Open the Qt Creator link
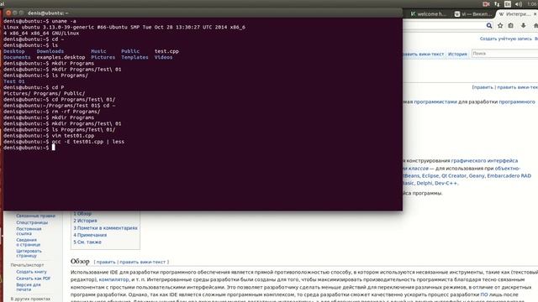 click(x=454, y=175)
